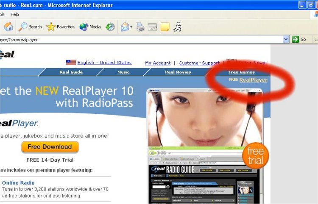
Task: Click the US flag icon
Action: coord(71,62)
